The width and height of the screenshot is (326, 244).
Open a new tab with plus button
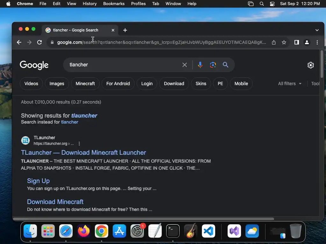[x=125, y=30]
